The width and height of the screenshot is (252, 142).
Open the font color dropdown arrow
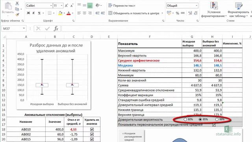[x=72, y=13]
